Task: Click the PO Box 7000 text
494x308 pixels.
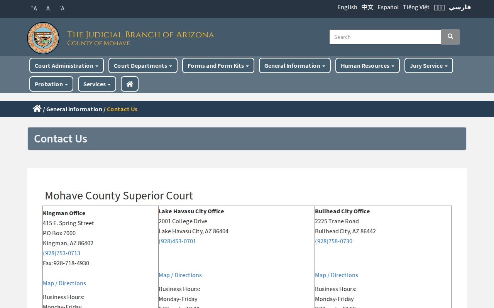Action: pos(59,233)
